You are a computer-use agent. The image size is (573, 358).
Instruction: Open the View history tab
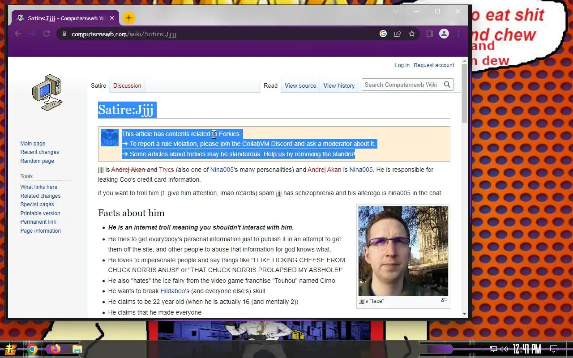(339, 85)
